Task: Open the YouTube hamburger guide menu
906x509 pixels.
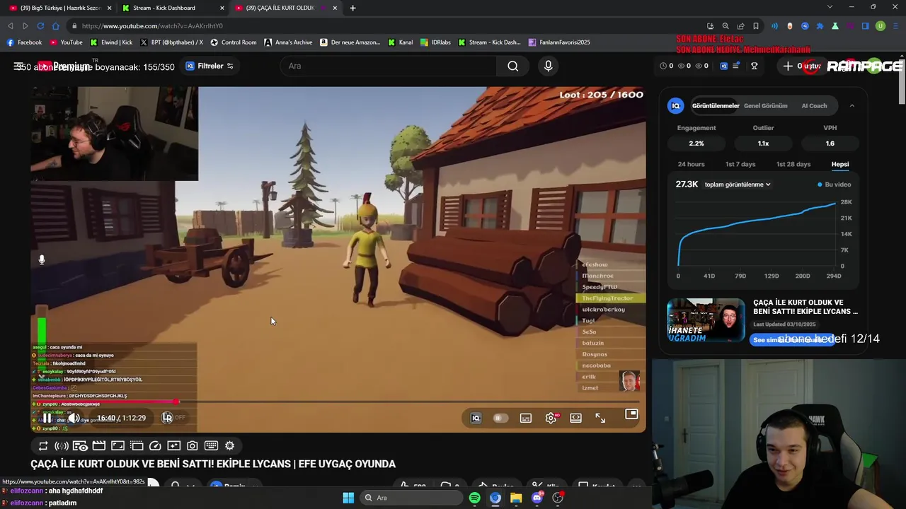Action: click(18, 66)
